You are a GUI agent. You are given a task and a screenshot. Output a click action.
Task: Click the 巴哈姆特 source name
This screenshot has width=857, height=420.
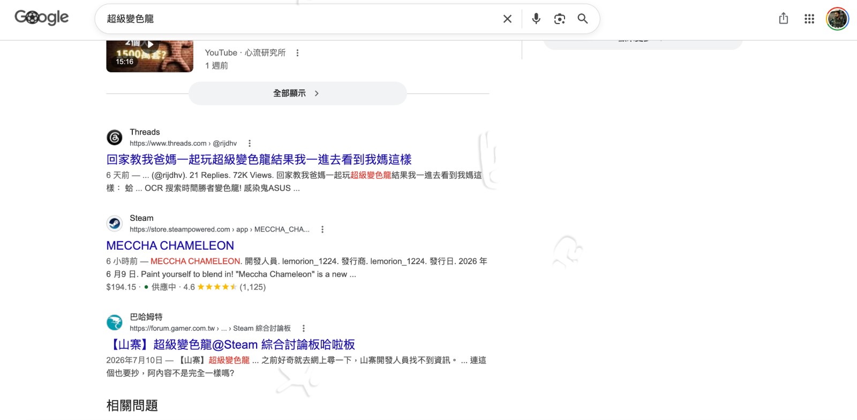[x=146, y=317]
